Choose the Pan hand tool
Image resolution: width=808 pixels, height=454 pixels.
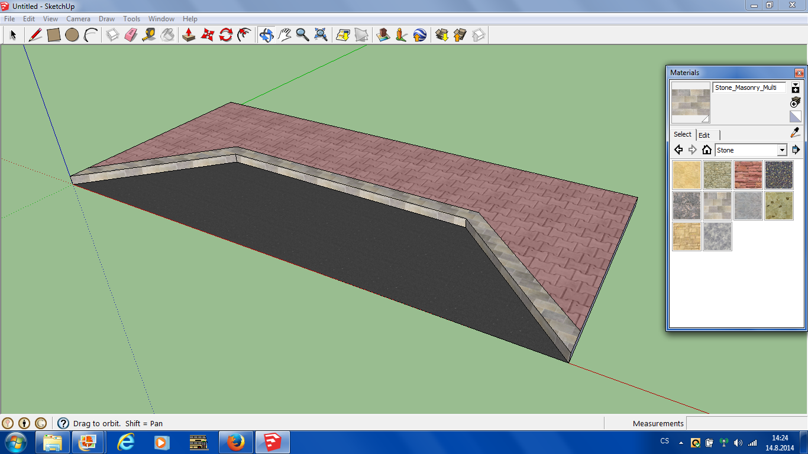285,35
